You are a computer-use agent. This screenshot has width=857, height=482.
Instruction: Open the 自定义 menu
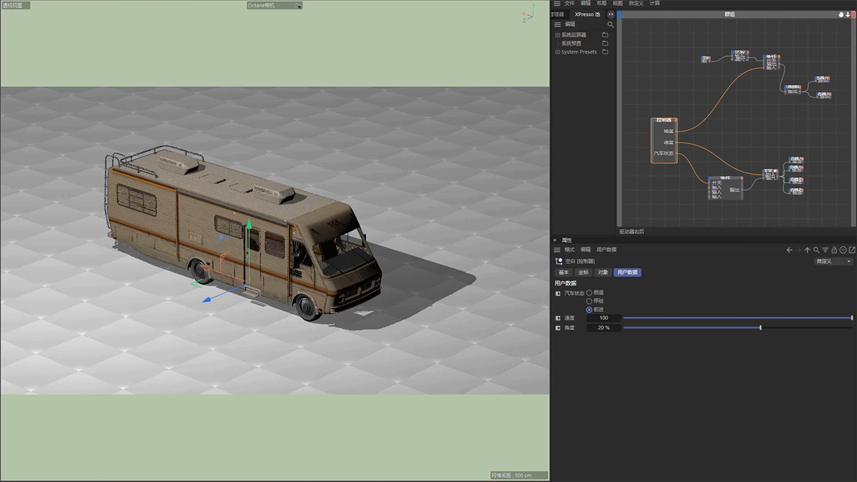point(636,3)
